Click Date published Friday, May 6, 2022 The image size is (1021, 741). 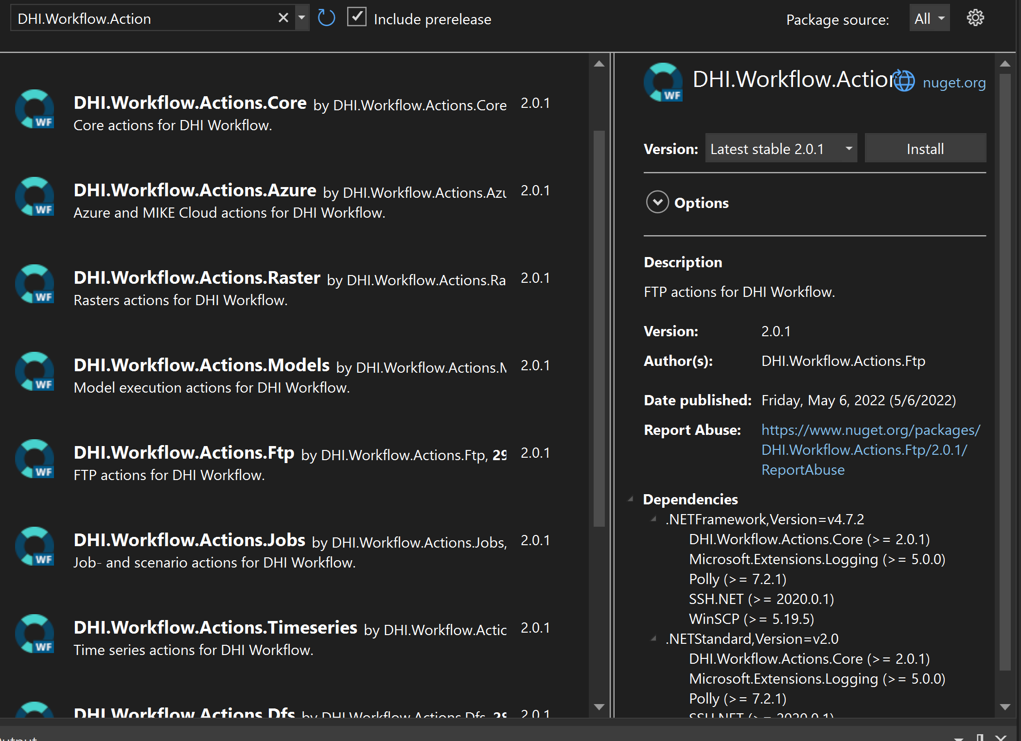859,400
